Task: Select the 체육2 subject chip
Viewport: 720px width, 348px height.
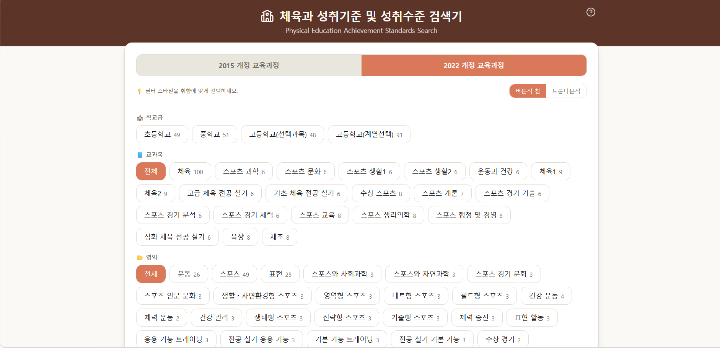Action: click(x=156, y=193)
